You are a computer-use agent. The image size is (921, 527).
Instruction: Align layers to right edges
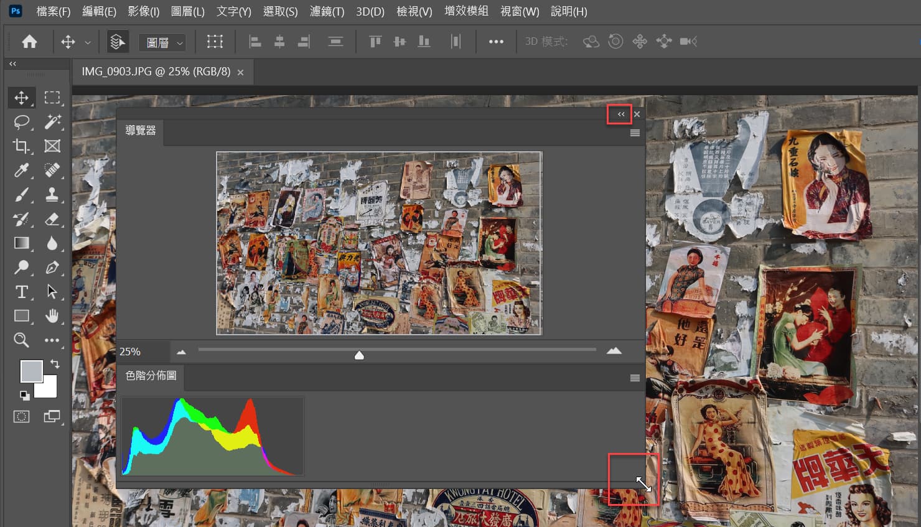304,42
